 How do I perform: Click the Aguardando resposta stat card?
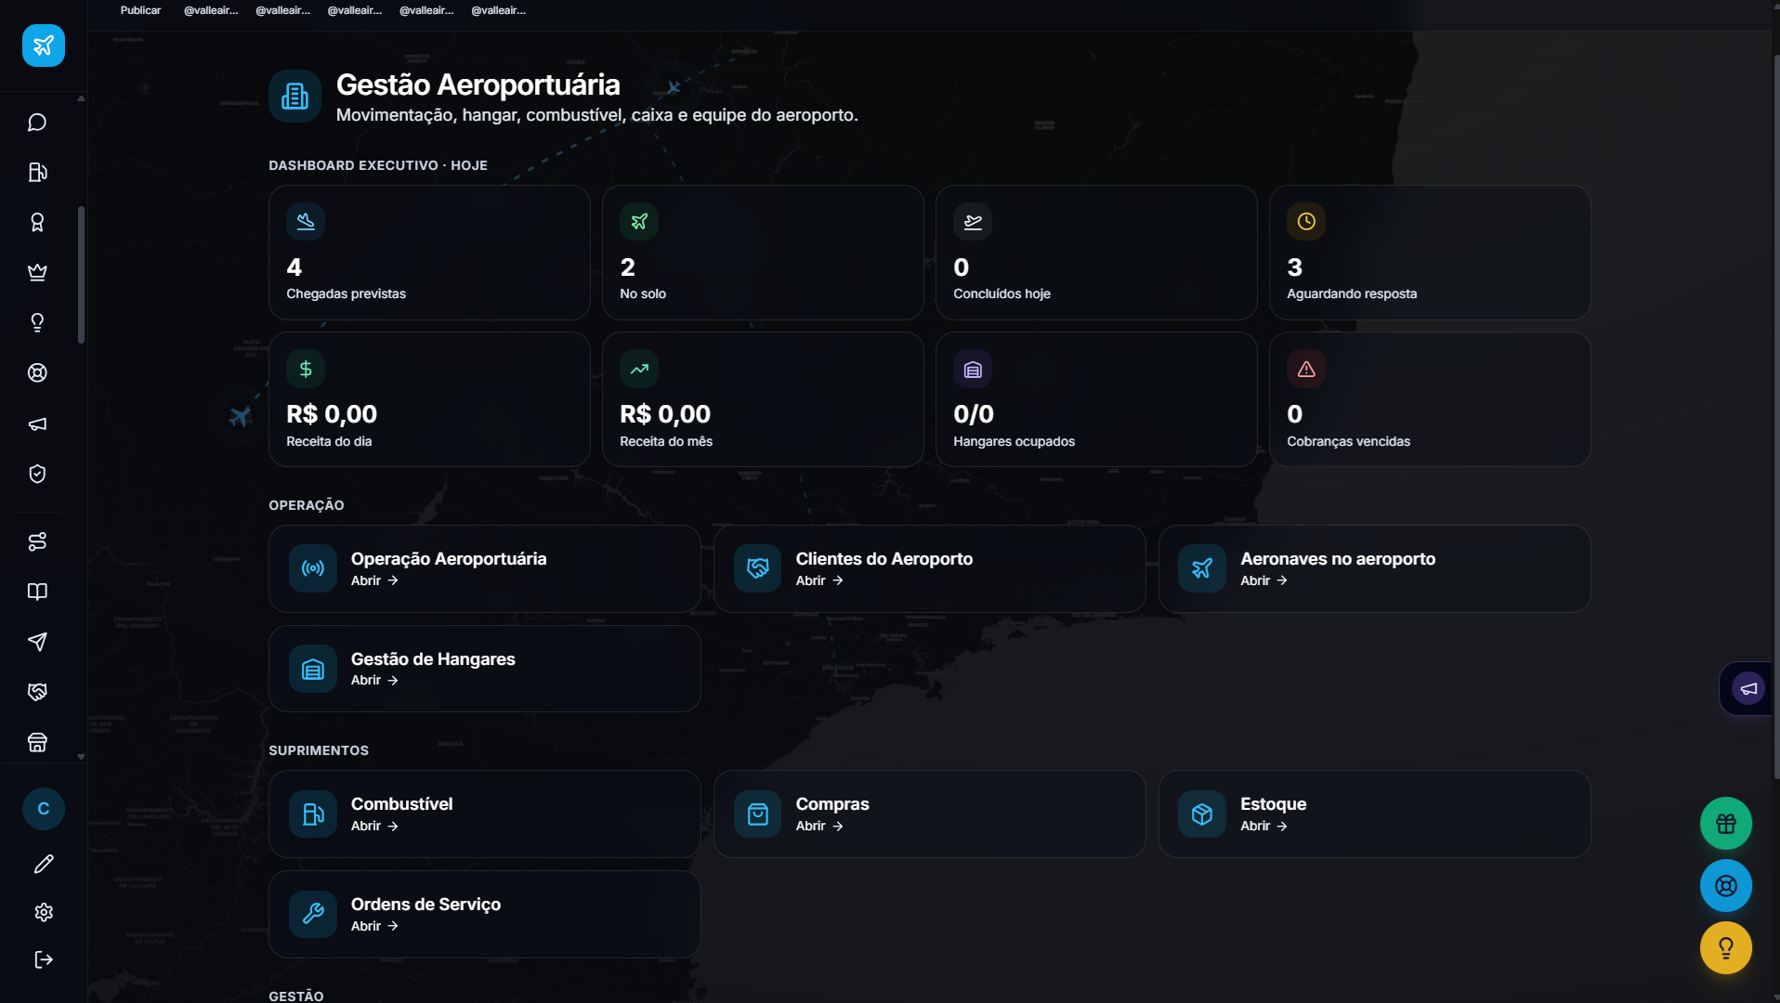(x=1429, y=253)
